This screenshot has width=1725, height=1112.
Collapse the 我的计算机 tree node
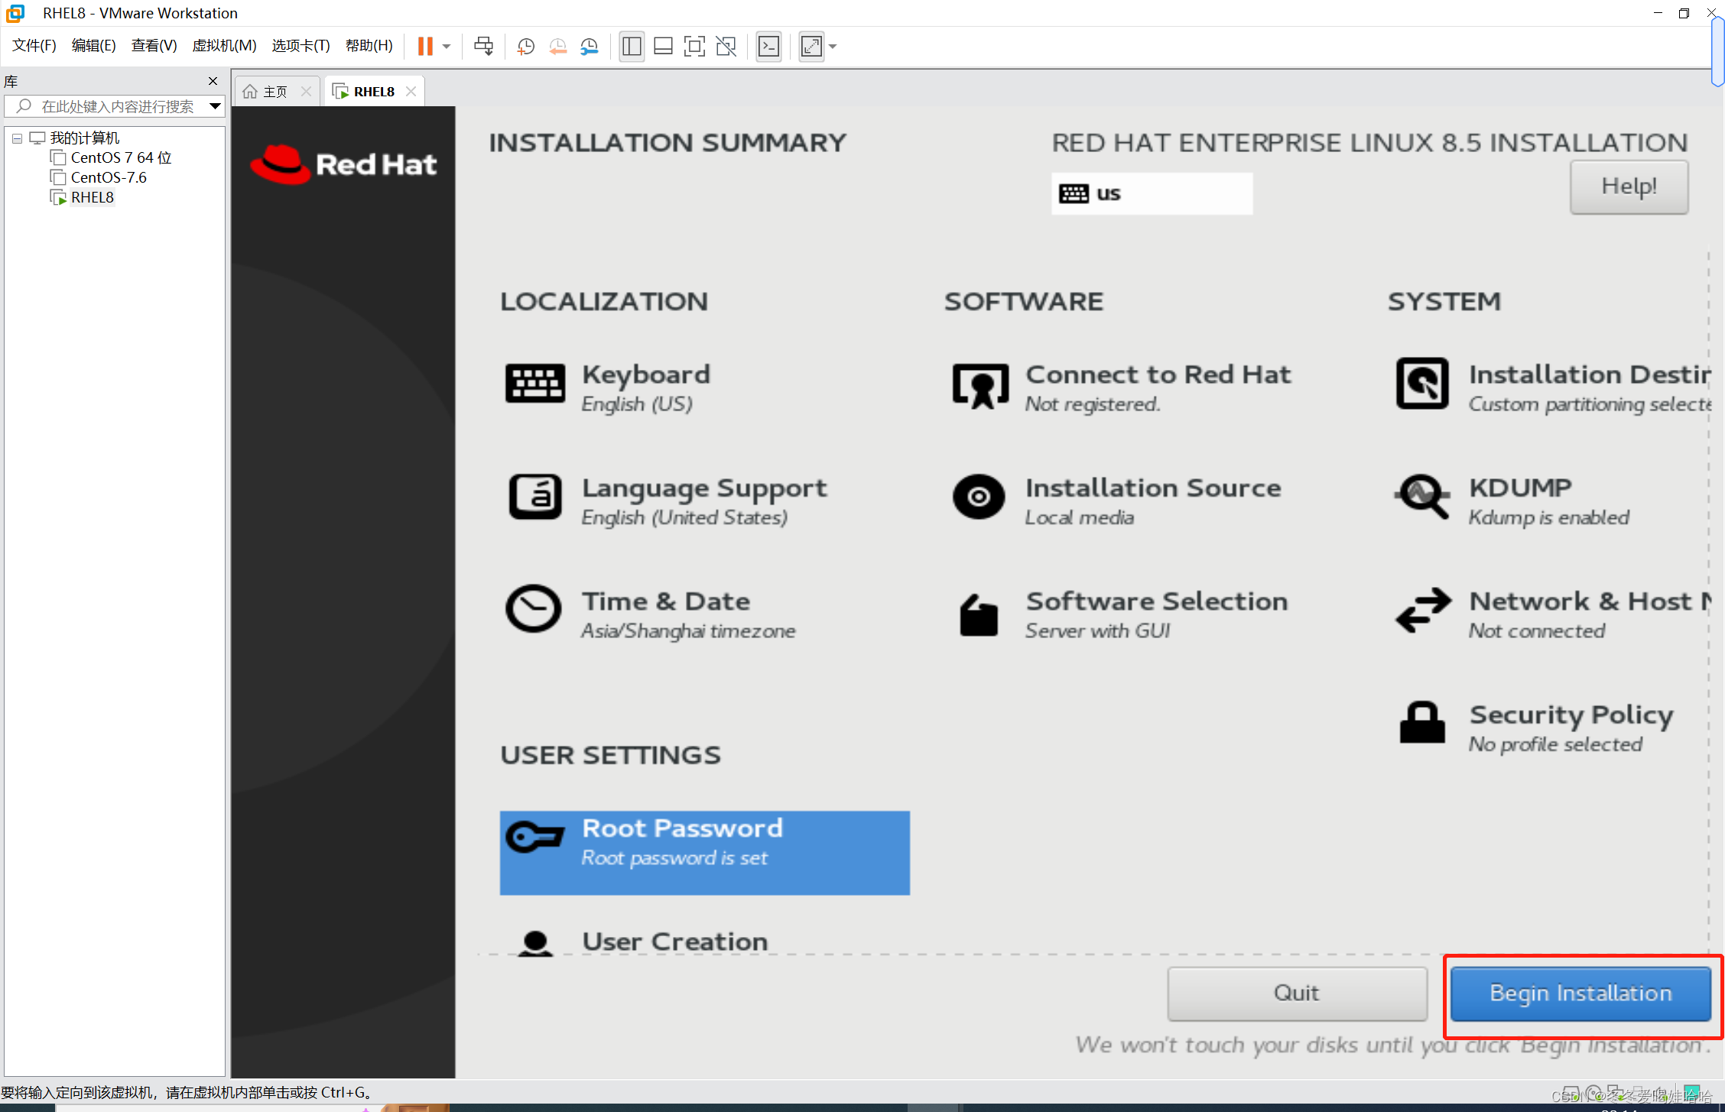[x=17, y=138]
